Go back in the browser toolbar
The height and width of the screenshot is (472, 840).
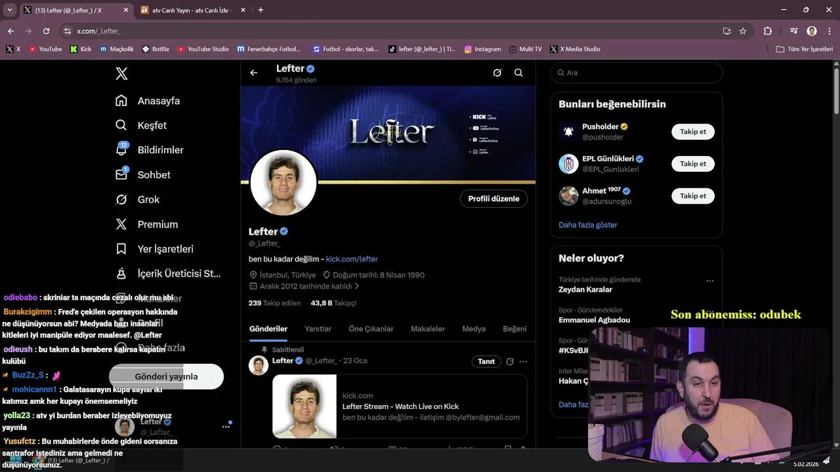coord(11,31)
